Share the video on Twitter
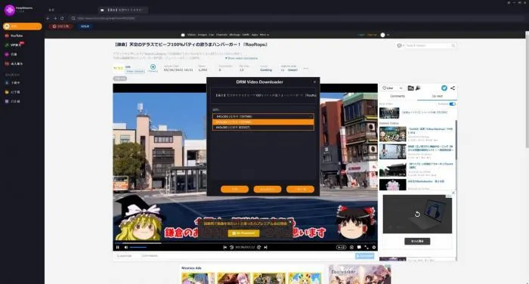This screenshot has width=529, height=284. (444, 88)
